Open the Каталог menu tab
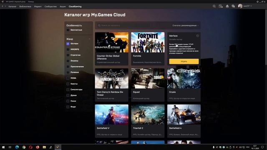The width and height of the screenshot is (267, 150). click(12, 7)
